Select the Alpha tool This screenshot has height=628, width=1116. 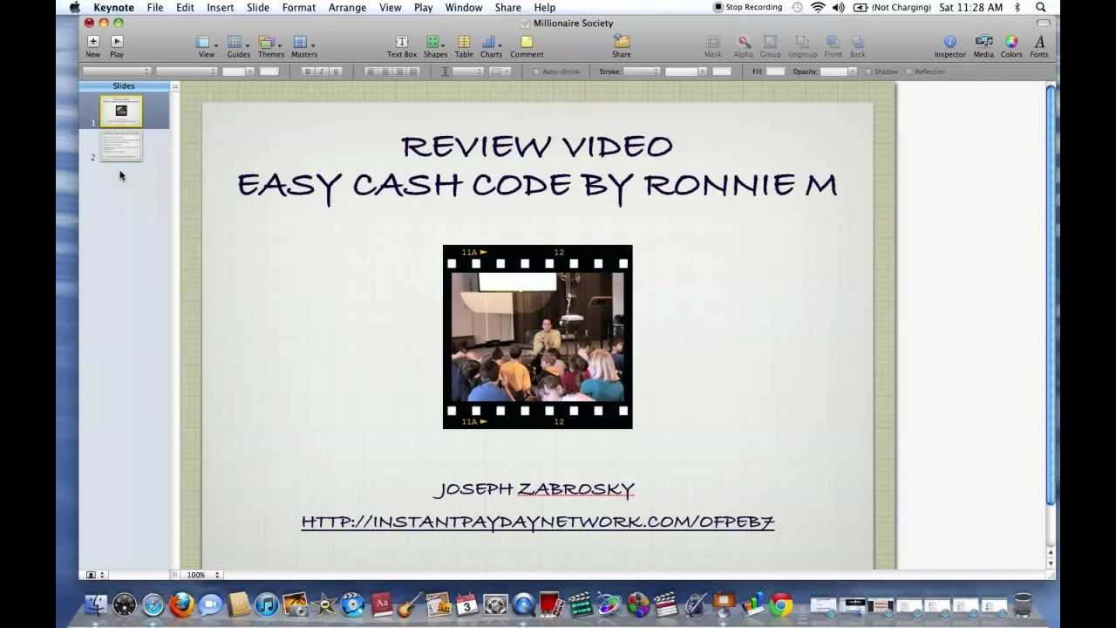coord(743,46)
